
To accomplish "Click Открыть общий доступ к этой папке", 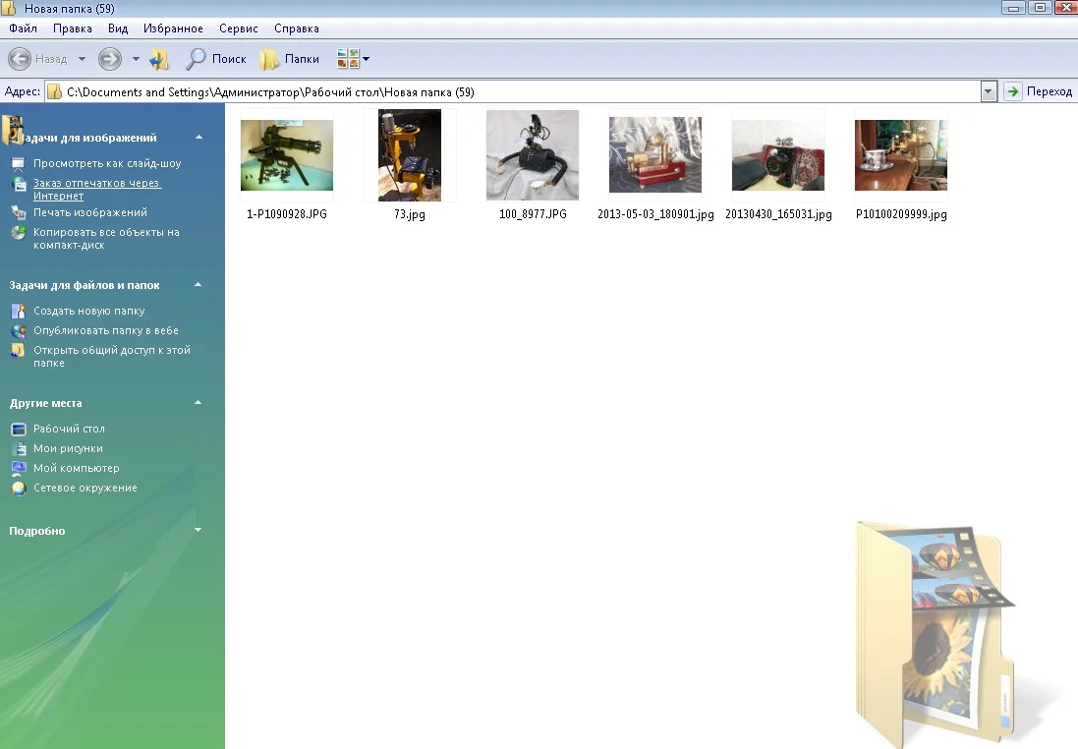I will (112, 356).
